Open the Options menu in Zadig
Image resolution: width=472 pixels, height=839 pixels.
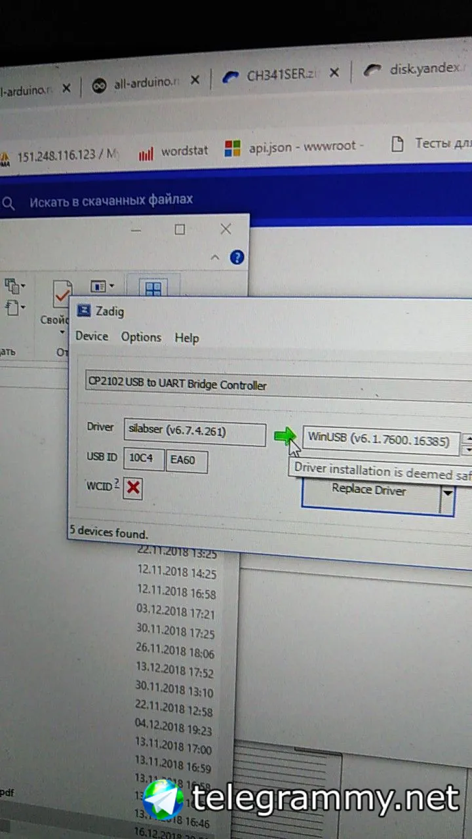tap(141, 337)
